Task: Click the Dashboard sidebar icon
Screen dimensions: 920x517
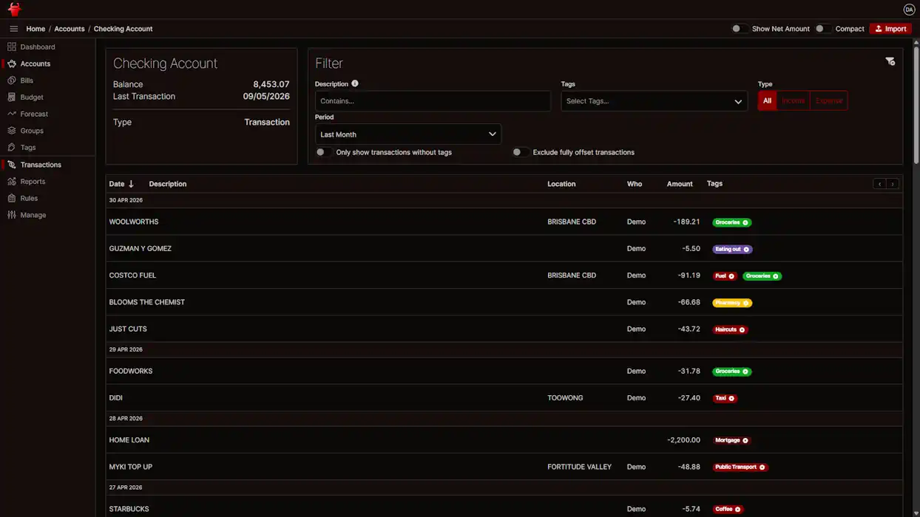Action: [x=12, y=47]
